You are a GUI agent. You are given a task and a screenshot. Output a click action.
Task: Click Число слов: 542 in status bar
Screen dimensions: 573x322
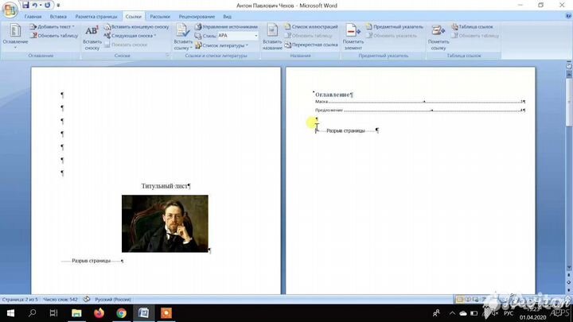60,300
